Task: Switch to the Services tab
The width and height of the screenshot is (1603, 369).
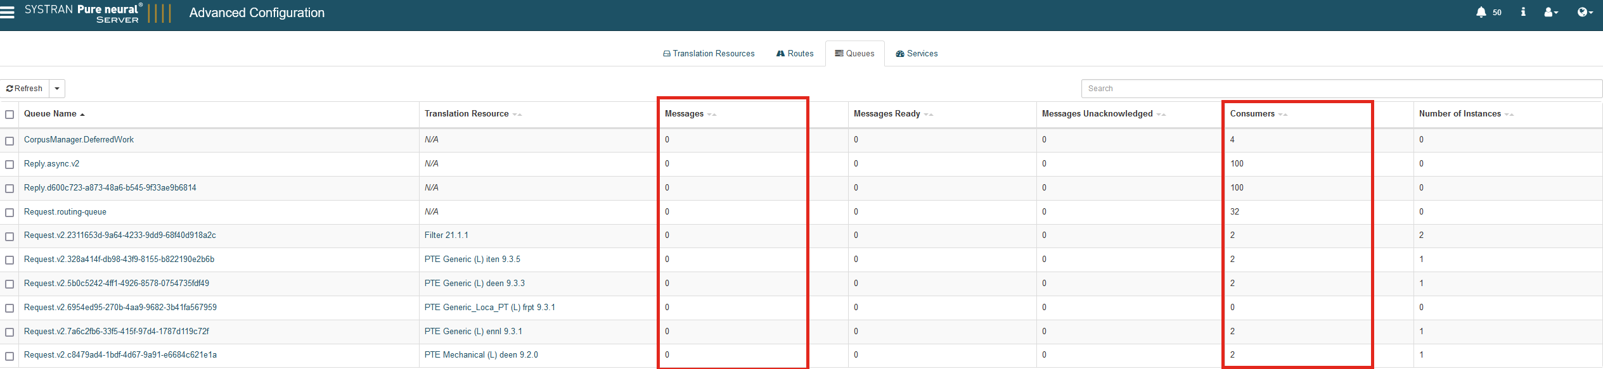Action: tap(917, 54)
